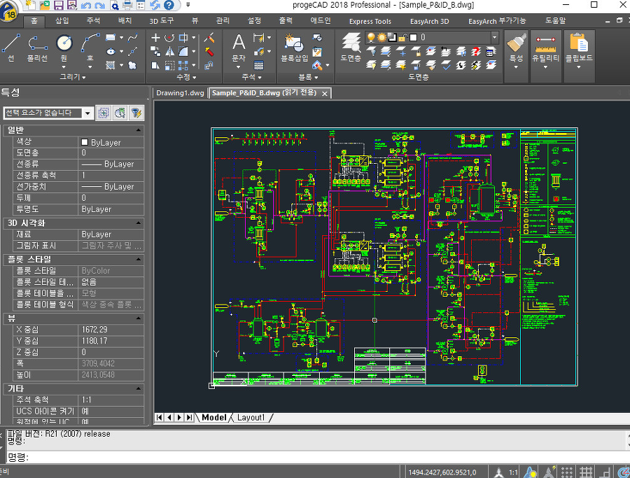
Task: Click the annotation scale 1:1 in status bar
Action: (513, 472)
